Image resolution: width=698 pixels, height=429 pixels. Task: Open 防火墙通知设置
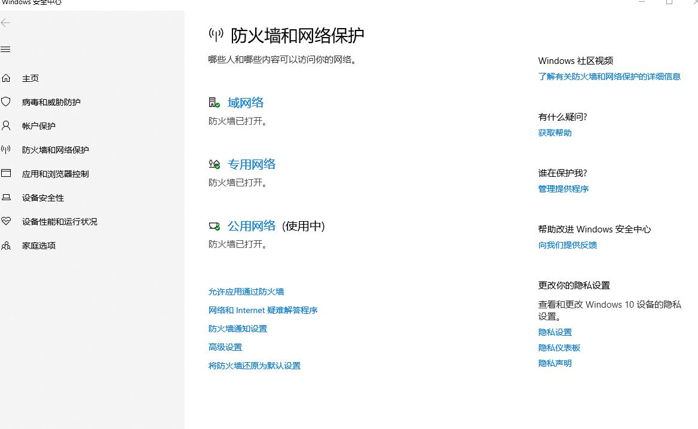tap(238, 329)
